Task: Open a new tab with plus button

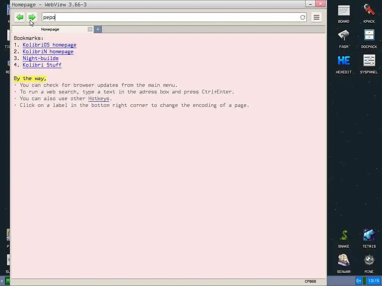Action: pos(98,29)
